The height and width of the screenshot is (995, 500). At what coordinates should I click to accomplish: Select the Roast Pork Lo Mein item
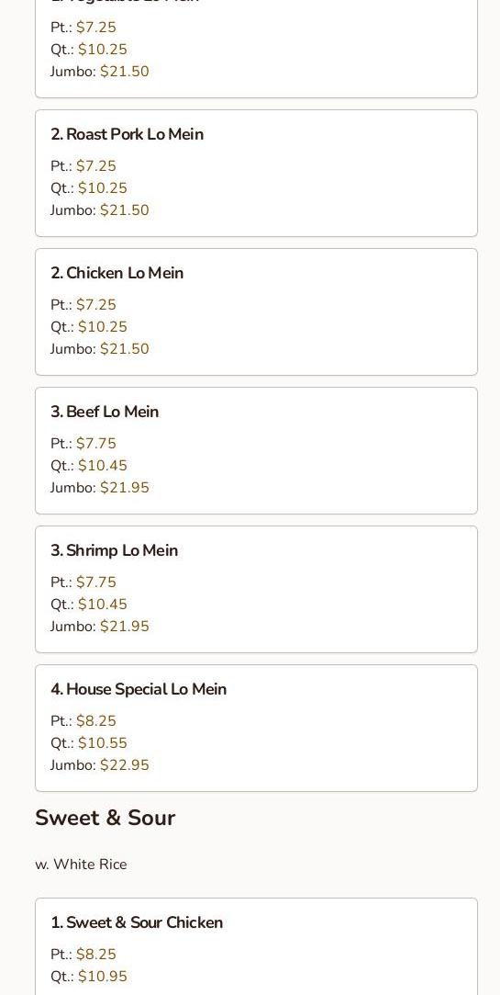(x=256, y=174)
